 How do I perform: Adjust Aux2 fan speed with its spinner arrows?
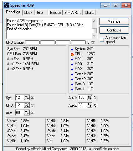(x=90, y=105)
